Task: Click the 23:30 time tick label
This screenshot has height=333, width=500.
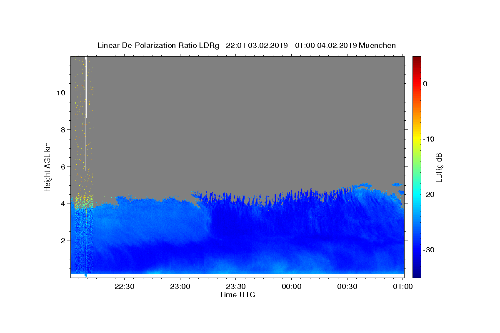Action: (x=236, y=286)
